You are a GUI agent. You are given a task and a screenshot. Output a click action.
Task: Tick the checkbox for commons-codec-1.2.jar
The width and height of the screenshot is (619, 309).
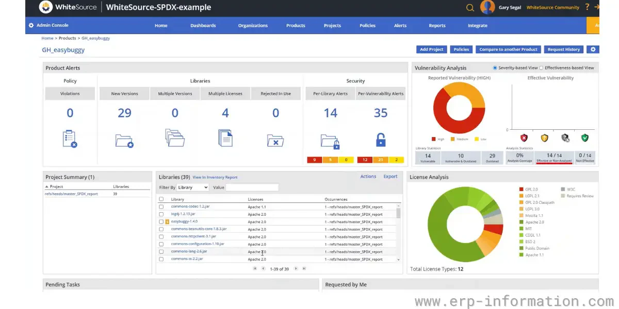pyautogui.click(x=161, y=207)
